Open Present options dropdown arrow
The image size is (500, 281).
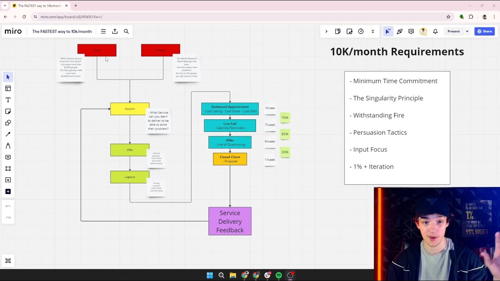(x=467, y=31)
